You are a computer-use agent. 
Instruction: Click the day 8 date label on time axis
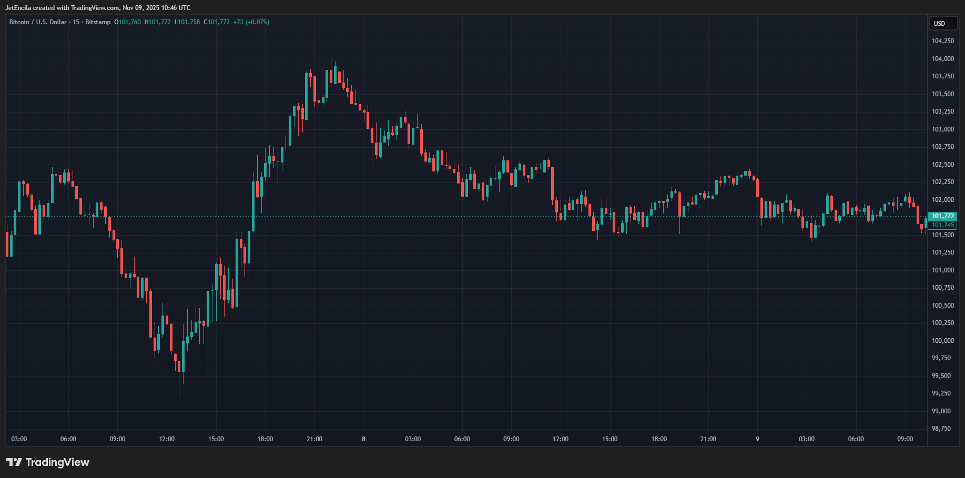[x=363, y=439]
